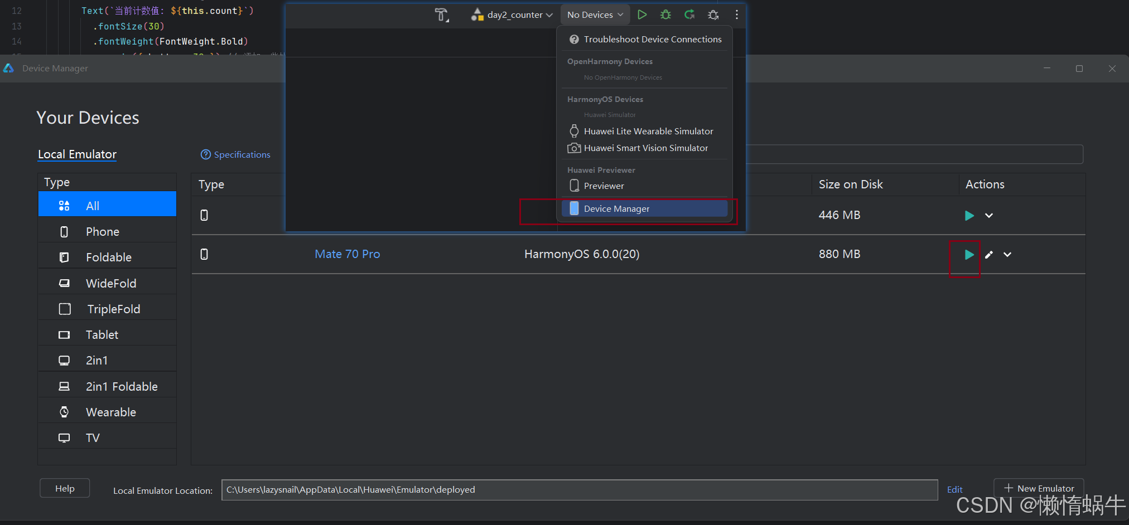Click the phone icon in Mate 70 Pro row

click(x=204, y=254)
